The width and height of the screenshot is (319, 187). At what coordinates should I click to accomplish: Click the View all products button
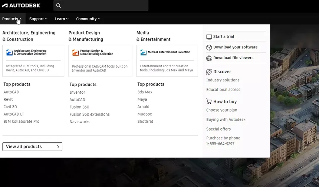32,146
